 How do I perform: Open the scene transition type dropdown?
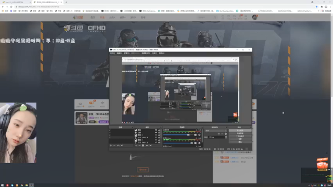tap(216, 130)
